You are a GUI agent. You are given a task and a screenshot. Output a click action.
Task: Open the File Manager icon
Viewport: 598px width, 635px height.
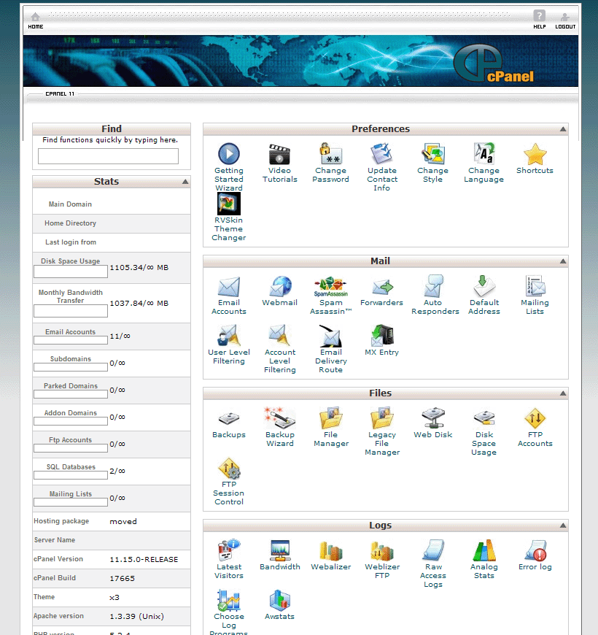[x=330, y=418]
